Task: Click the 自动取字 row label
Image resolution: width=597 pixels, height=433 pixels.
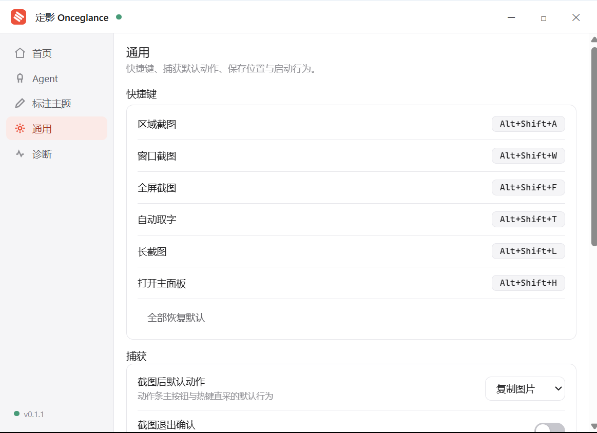Action: 157,220
